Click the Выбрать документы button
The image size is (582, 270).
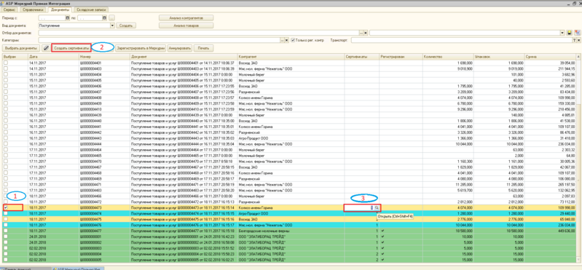21,48
